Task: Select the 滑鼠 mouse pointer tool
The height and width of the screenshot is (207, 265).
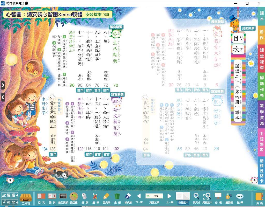Action: click(x=85, y=198)
